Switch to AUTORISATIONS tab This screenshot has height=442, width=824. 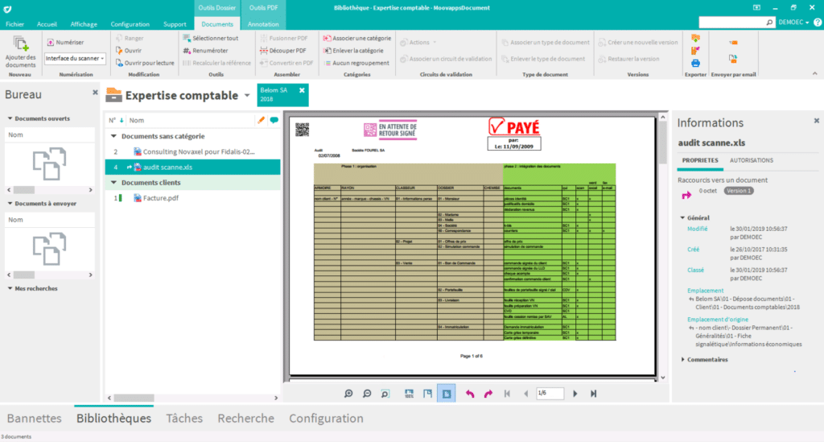point(751,160)
